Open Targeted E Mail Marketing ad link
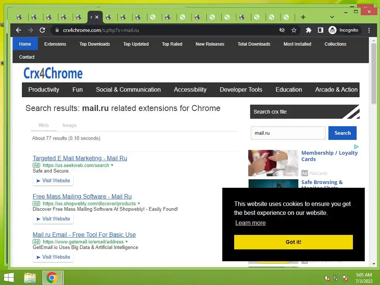The height and width of the screenshot is (285, 380). [x=80, y=158]
